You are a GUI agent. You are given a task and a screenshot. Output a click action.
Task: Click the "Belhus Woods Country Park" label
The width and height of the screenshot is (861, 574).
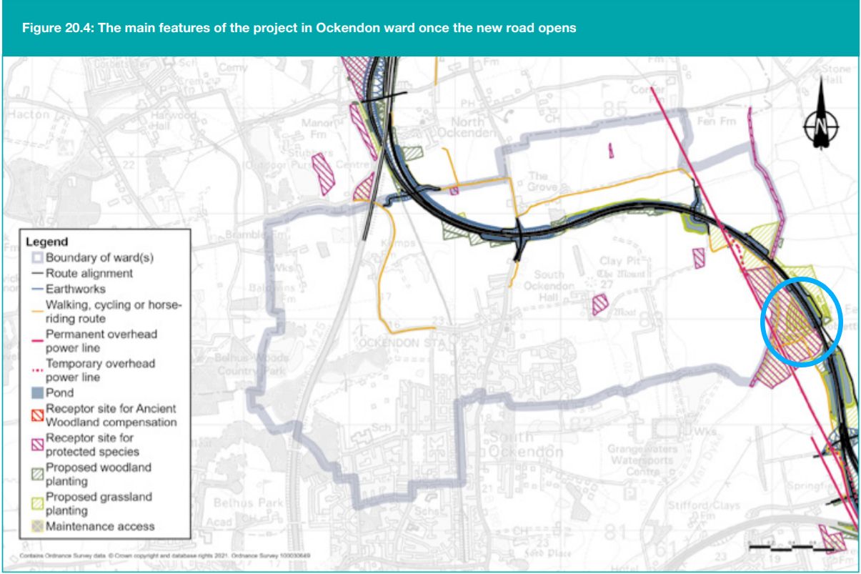[253, 364]
